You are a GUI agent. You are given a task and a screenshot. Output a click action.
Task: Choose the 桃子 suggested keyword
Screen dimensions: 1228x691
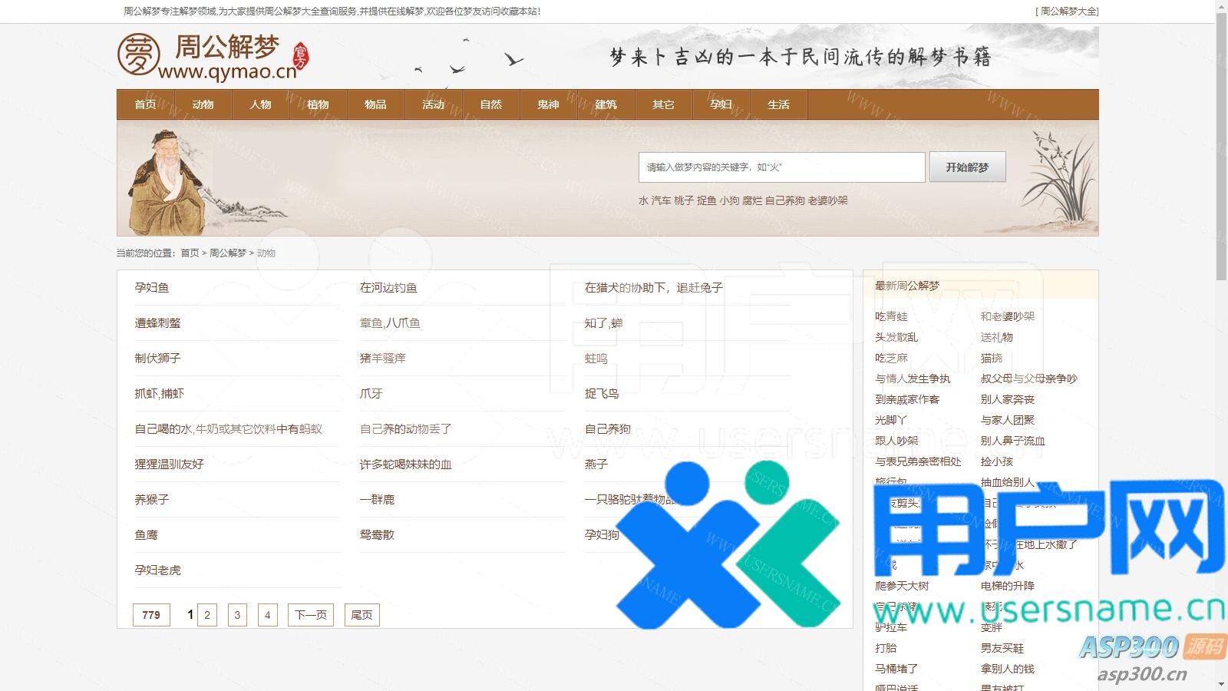tap(684, 200)
